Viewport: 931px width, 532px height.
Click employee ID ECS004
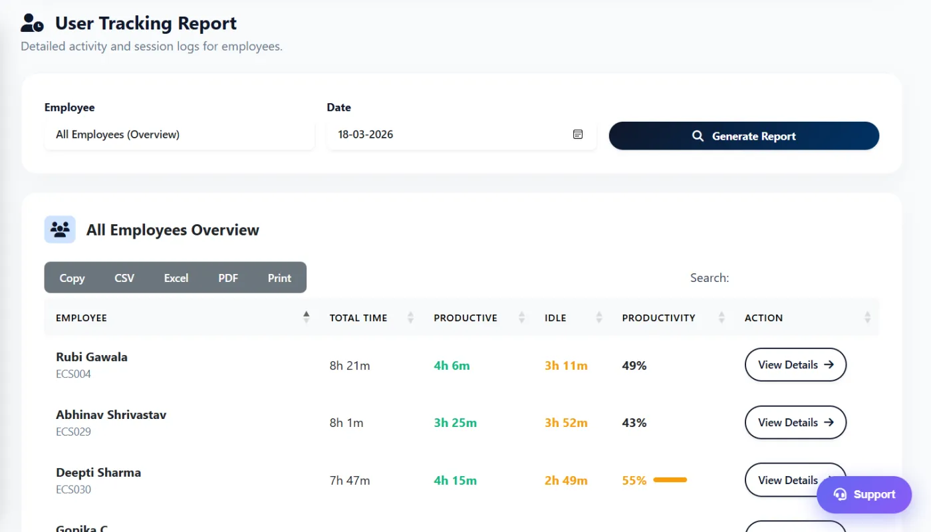tap(73, 374)
